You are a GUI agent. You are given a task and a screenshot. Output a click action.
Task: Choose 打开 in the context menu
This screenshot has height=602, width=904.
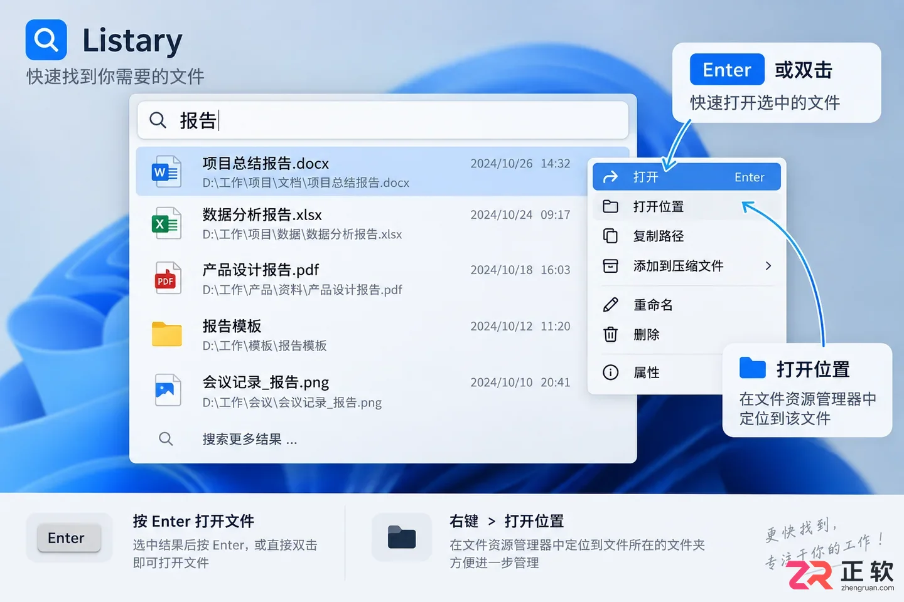click(687, 177)
